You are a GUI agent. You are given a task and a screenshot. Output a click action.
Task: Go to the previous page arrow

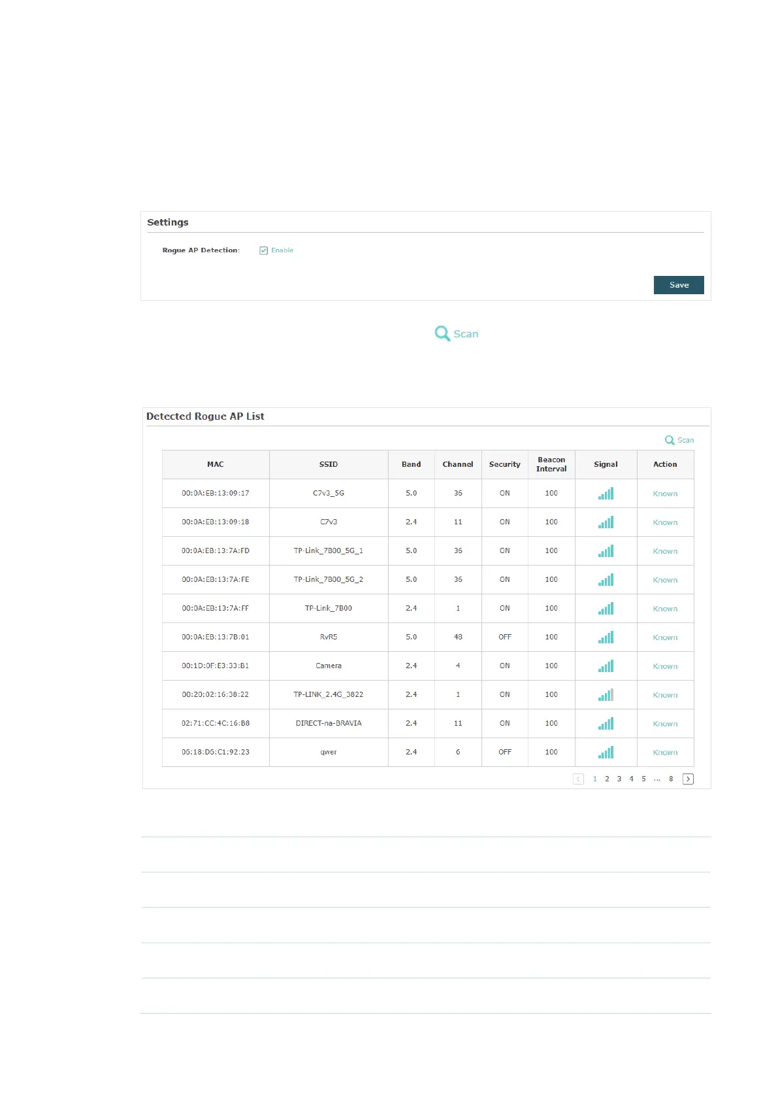[578, 779]
